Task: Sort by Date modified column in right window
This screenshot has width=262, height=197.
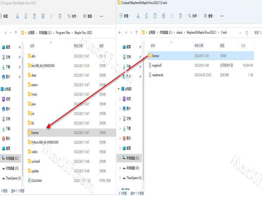Action: coord(199,46)
